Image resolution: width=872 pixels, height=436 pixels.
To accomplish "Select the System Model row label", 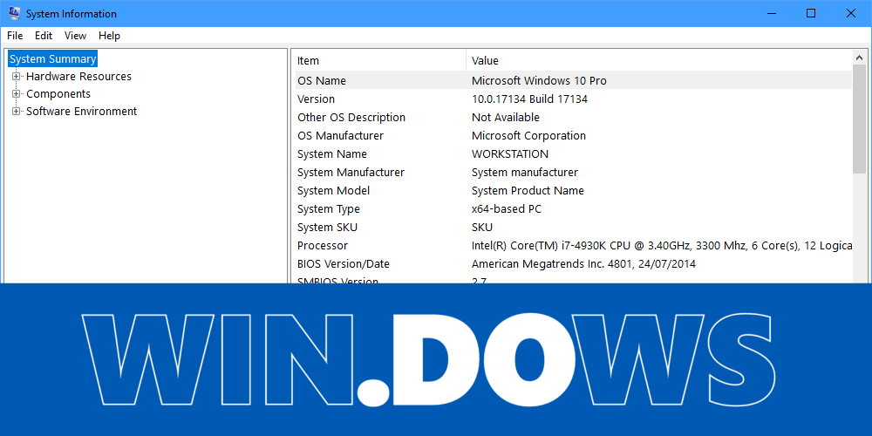I will click(x=333, y=191).
